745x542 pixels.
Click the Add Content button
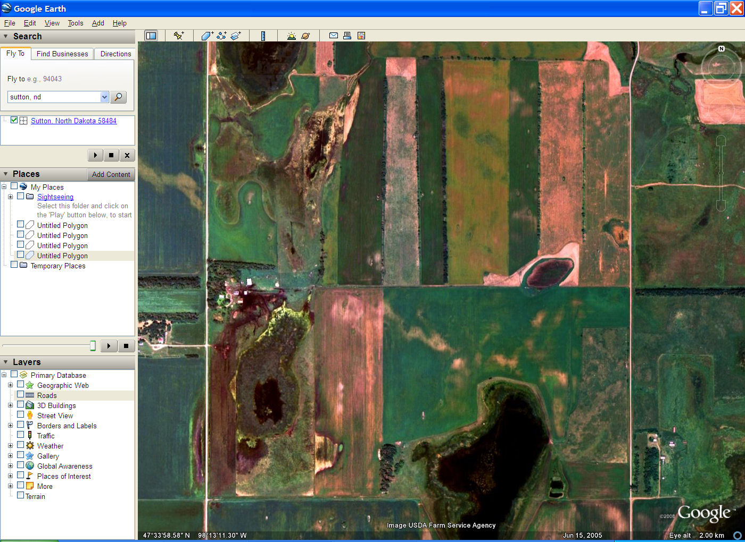[111, 174]
